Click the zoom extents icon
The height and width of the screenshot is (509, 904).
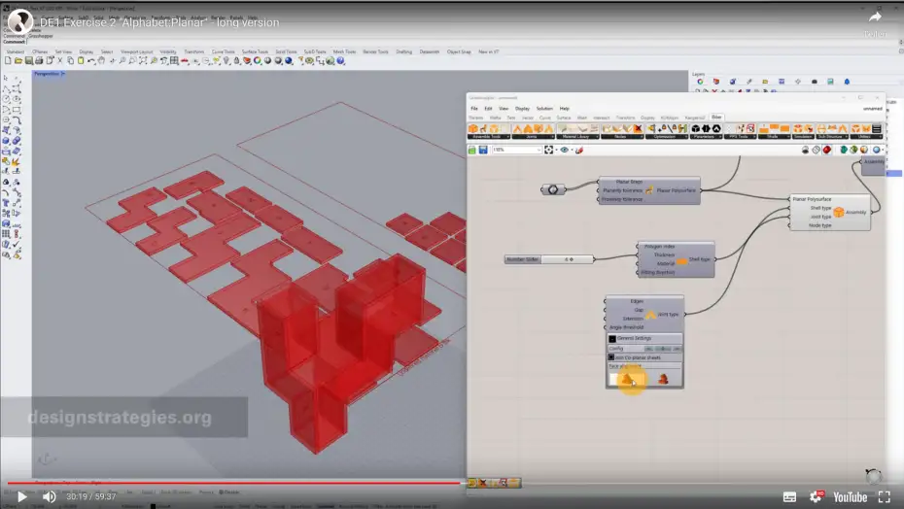[549, 150]
